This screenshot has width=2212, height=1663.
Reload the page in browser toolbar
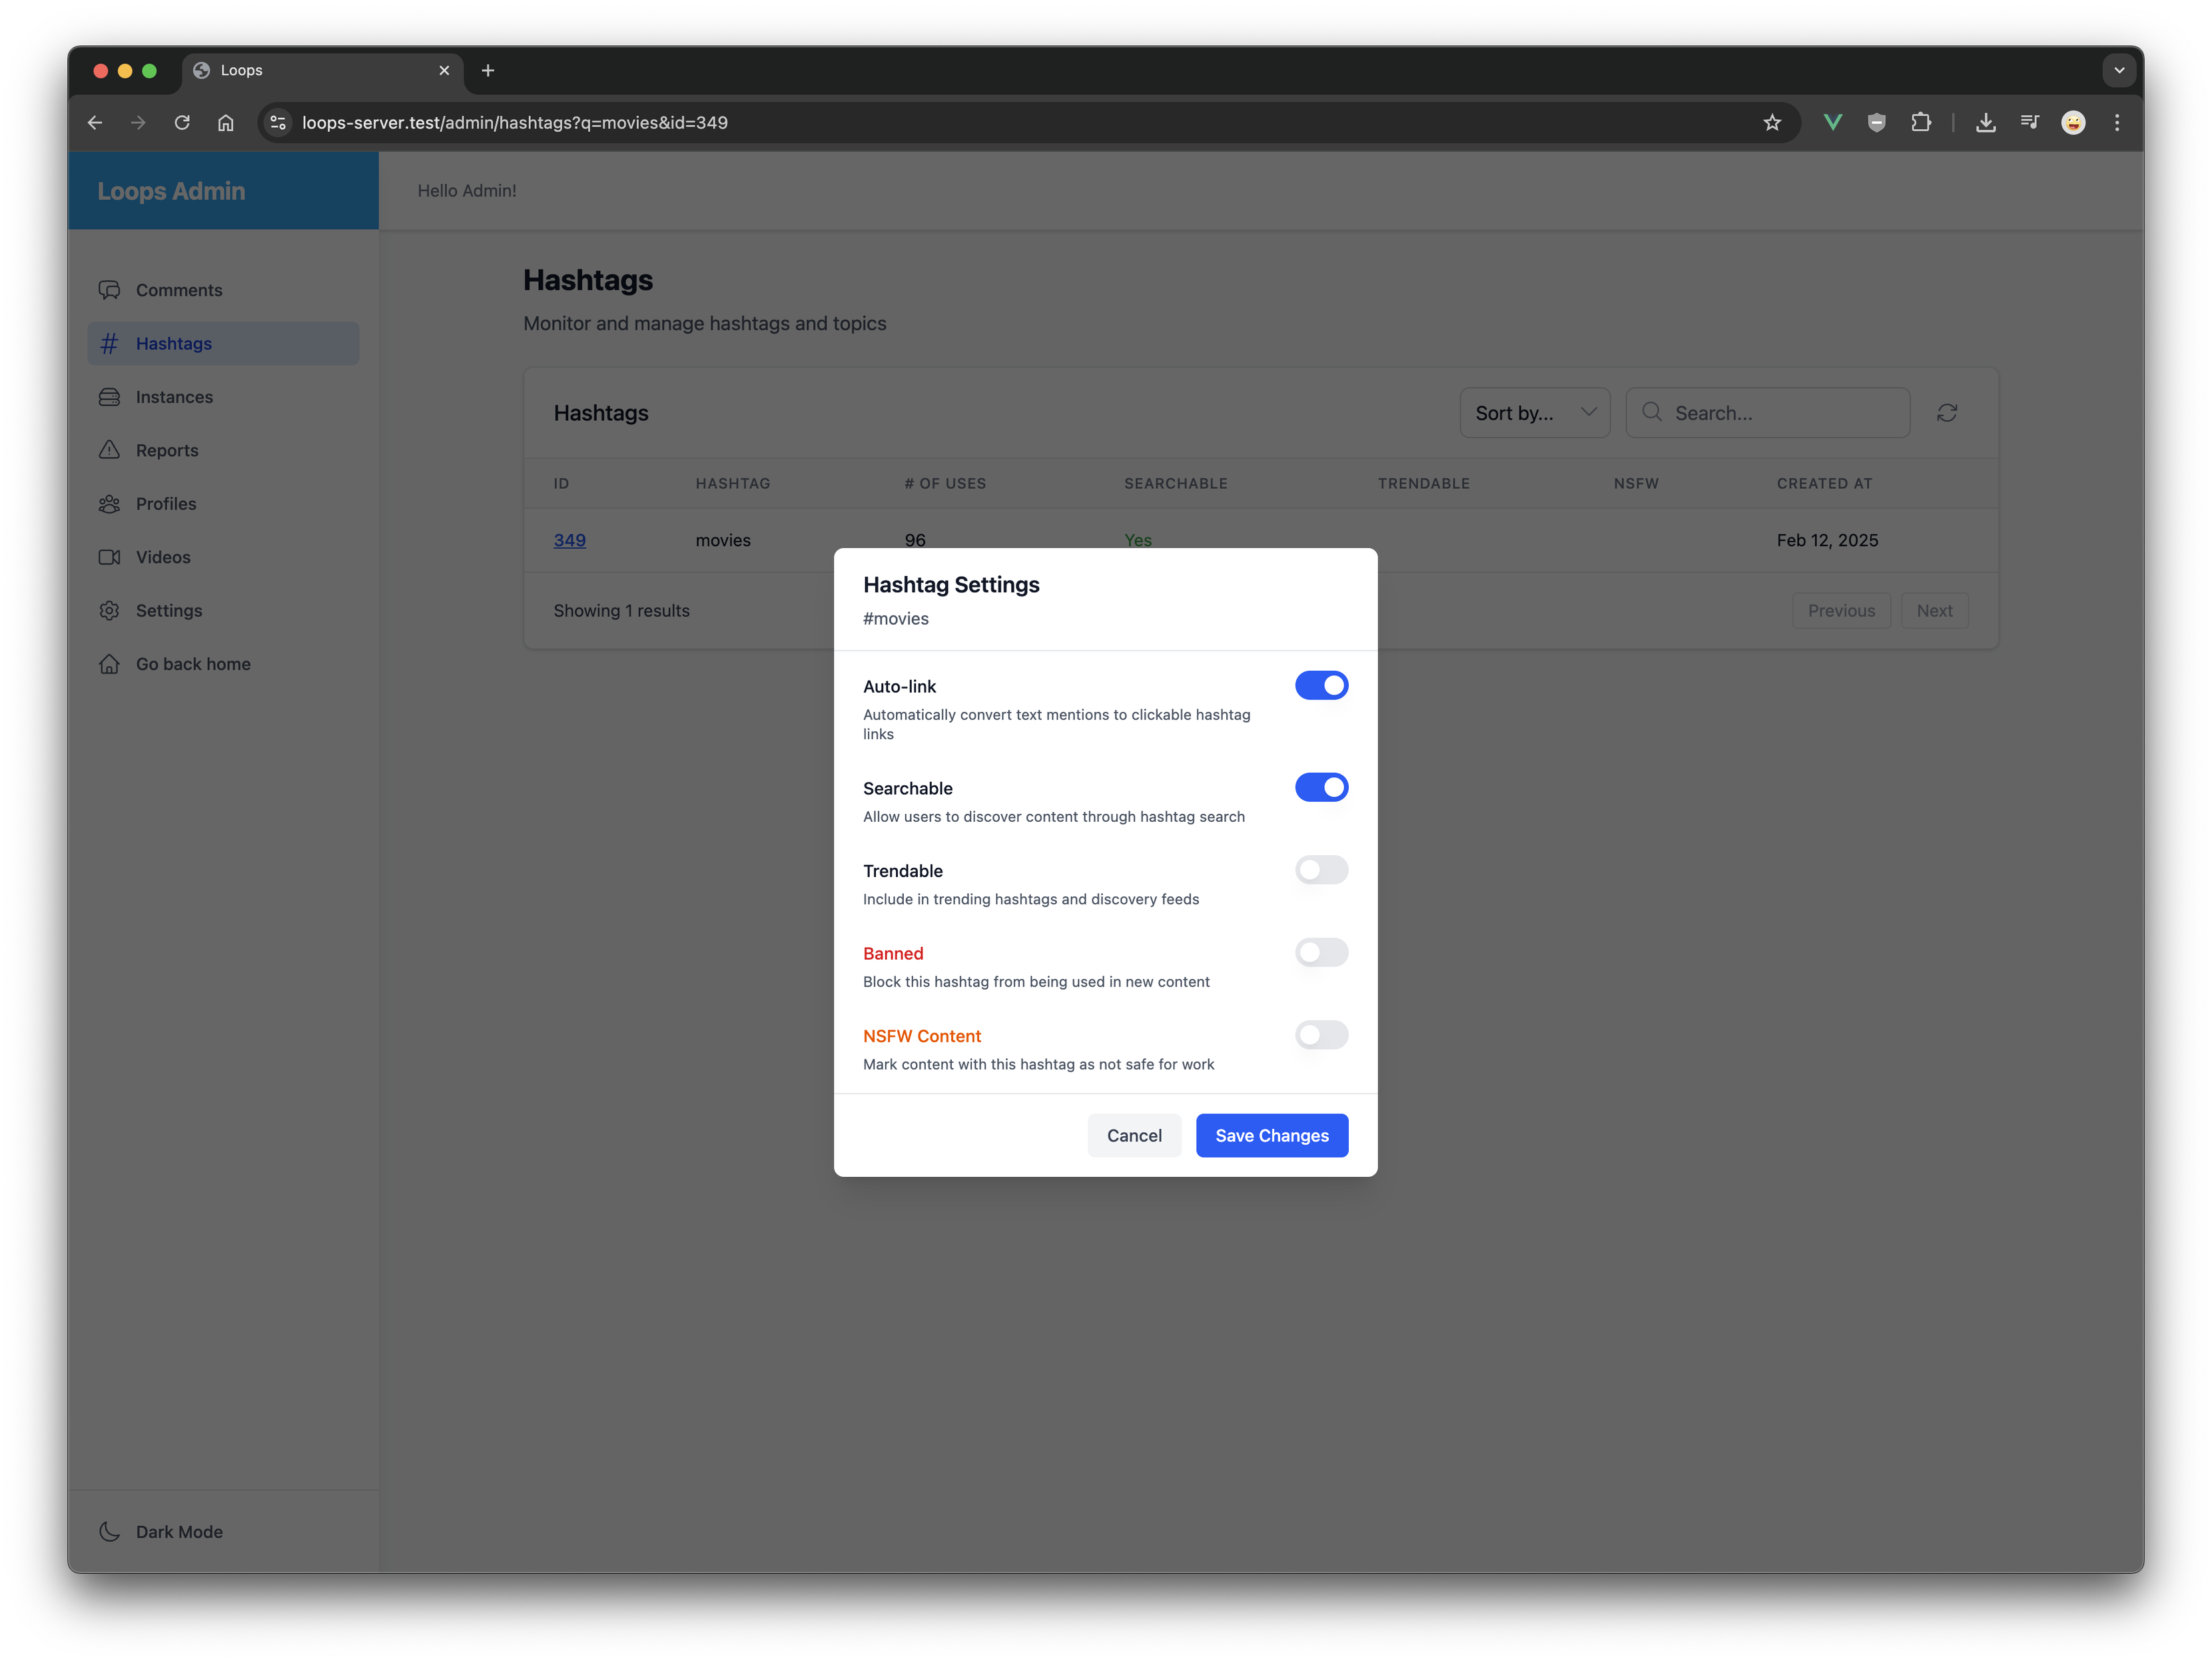[x=182, y=123]
